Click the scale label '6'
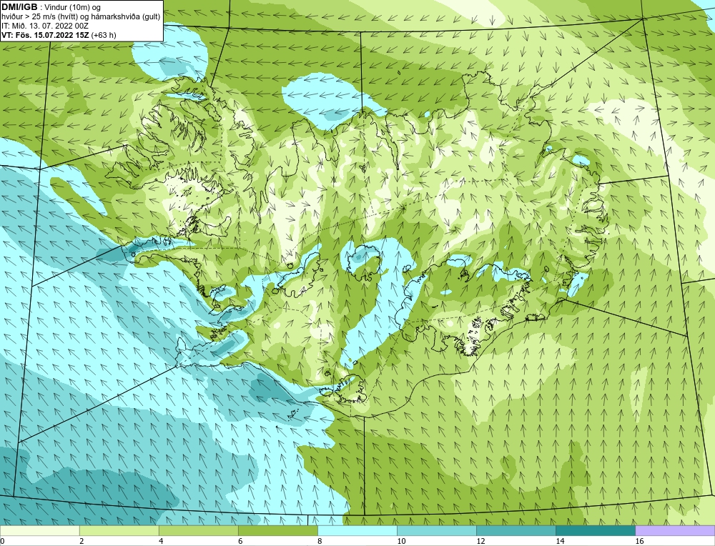Screen dimensions: 715x546 (240, 541)
